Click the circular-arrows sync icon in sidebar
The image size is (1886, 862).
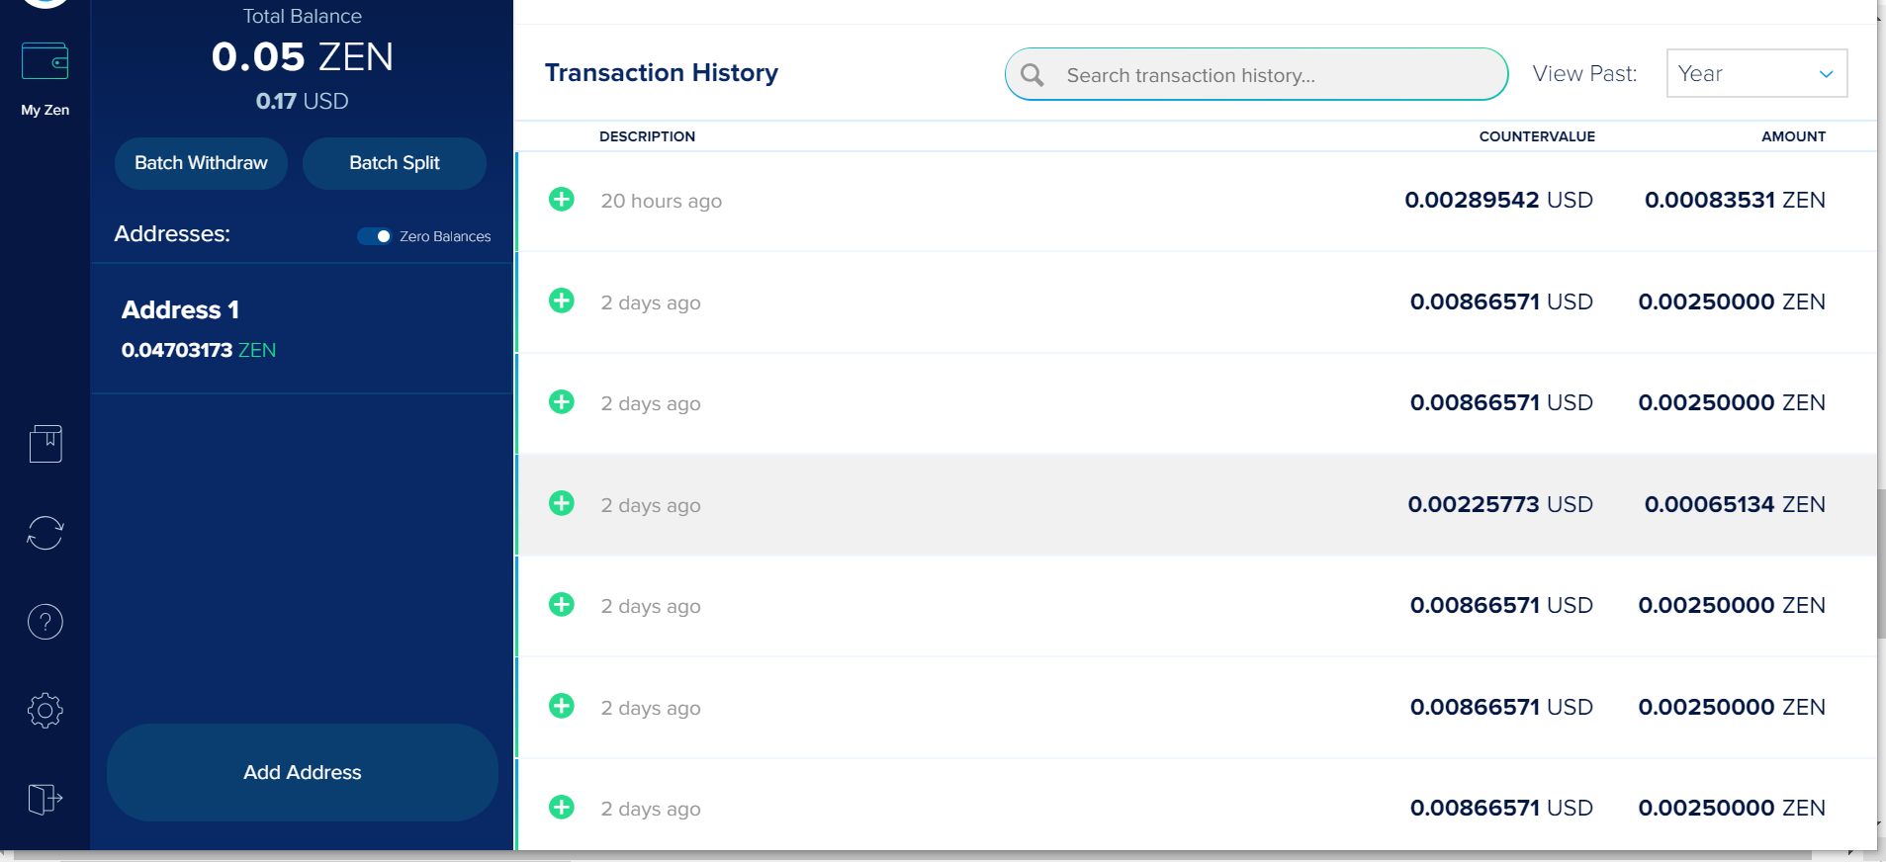(x=45, y=533)
